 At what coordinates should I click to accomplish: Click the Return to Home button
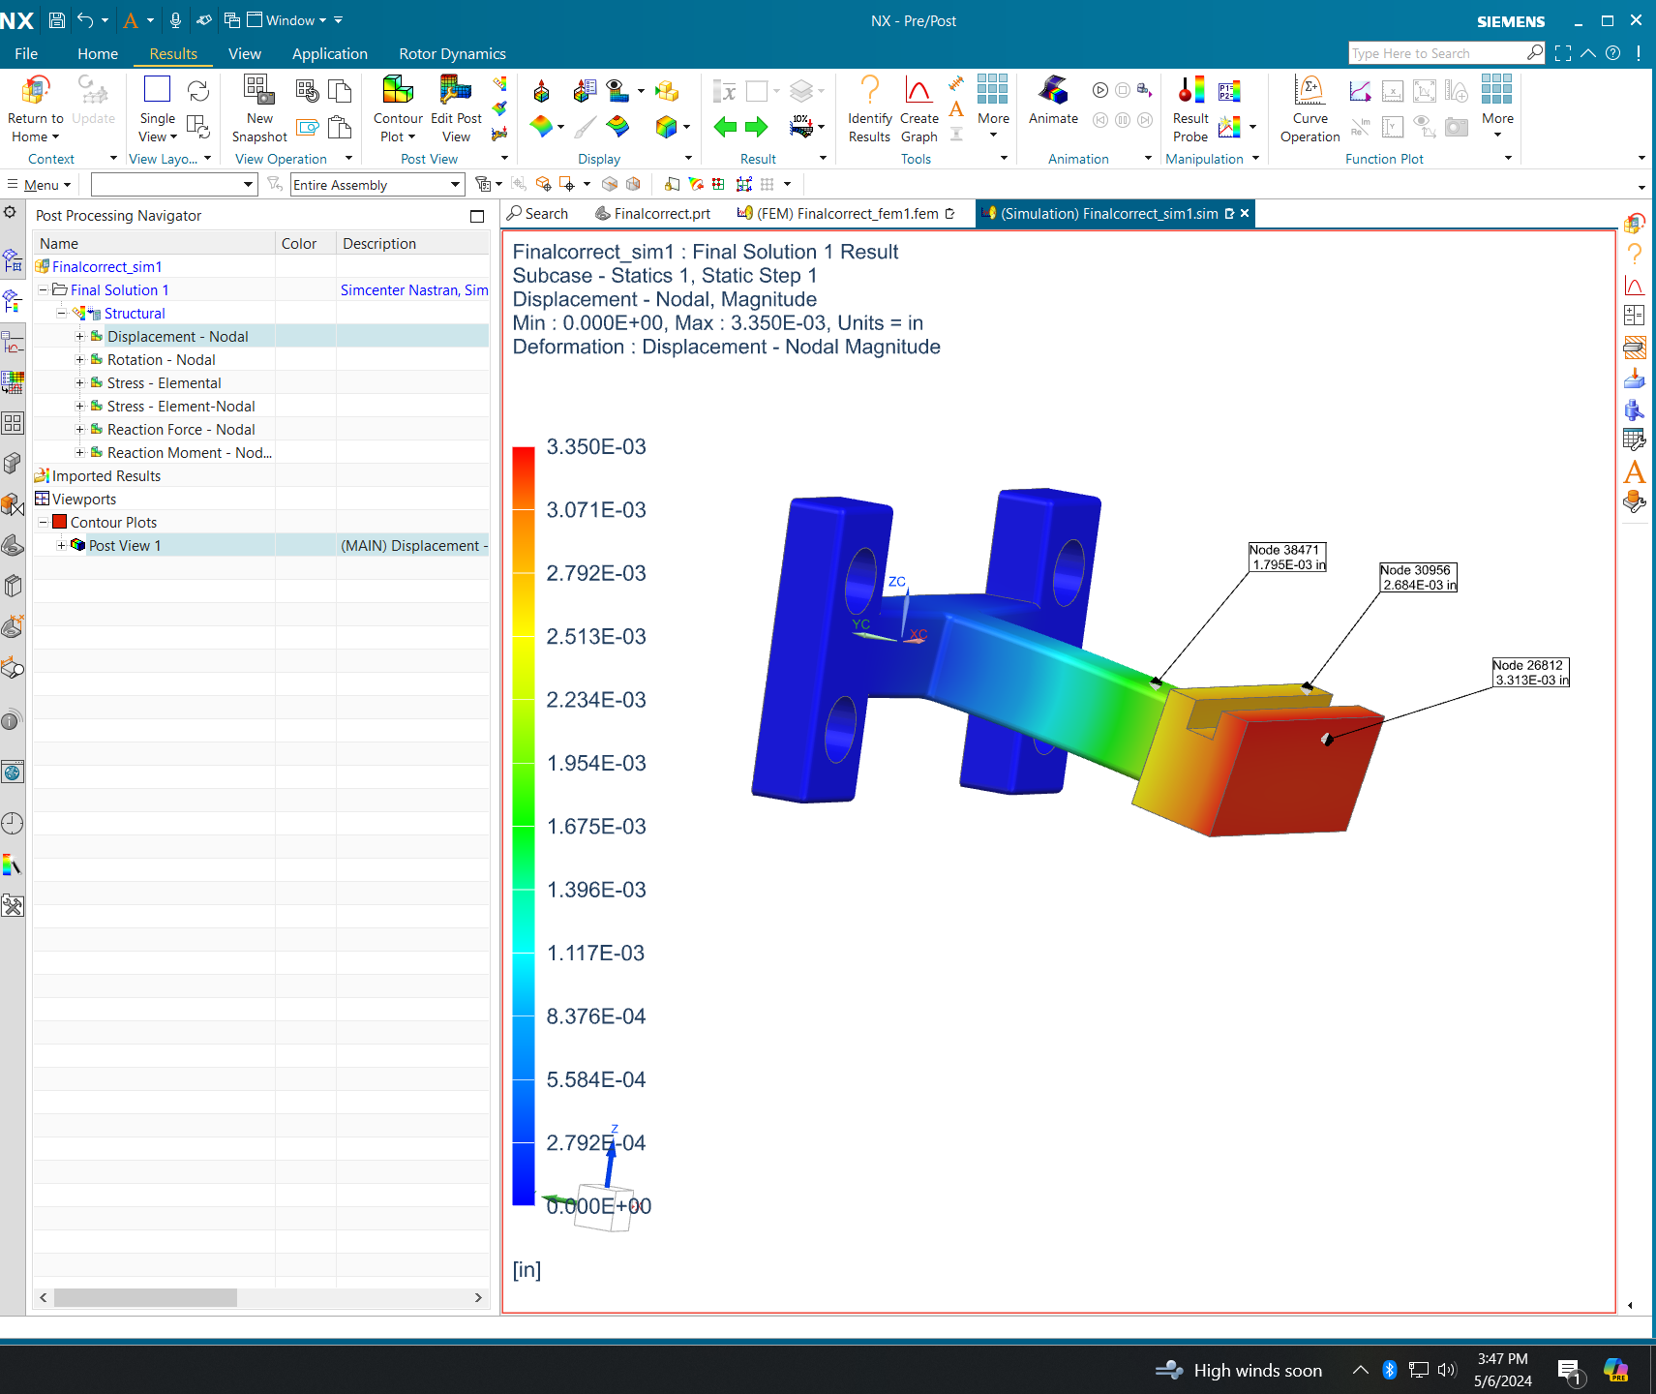tap(34, 106)
